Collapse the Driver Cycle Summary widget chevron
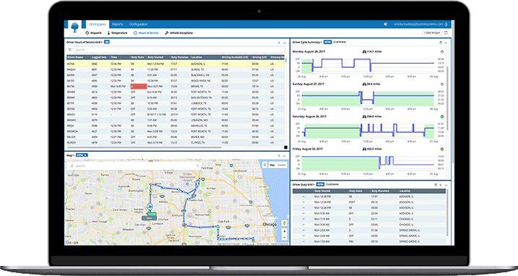Screen dimensions: 518x276 [x=446, y=43]
